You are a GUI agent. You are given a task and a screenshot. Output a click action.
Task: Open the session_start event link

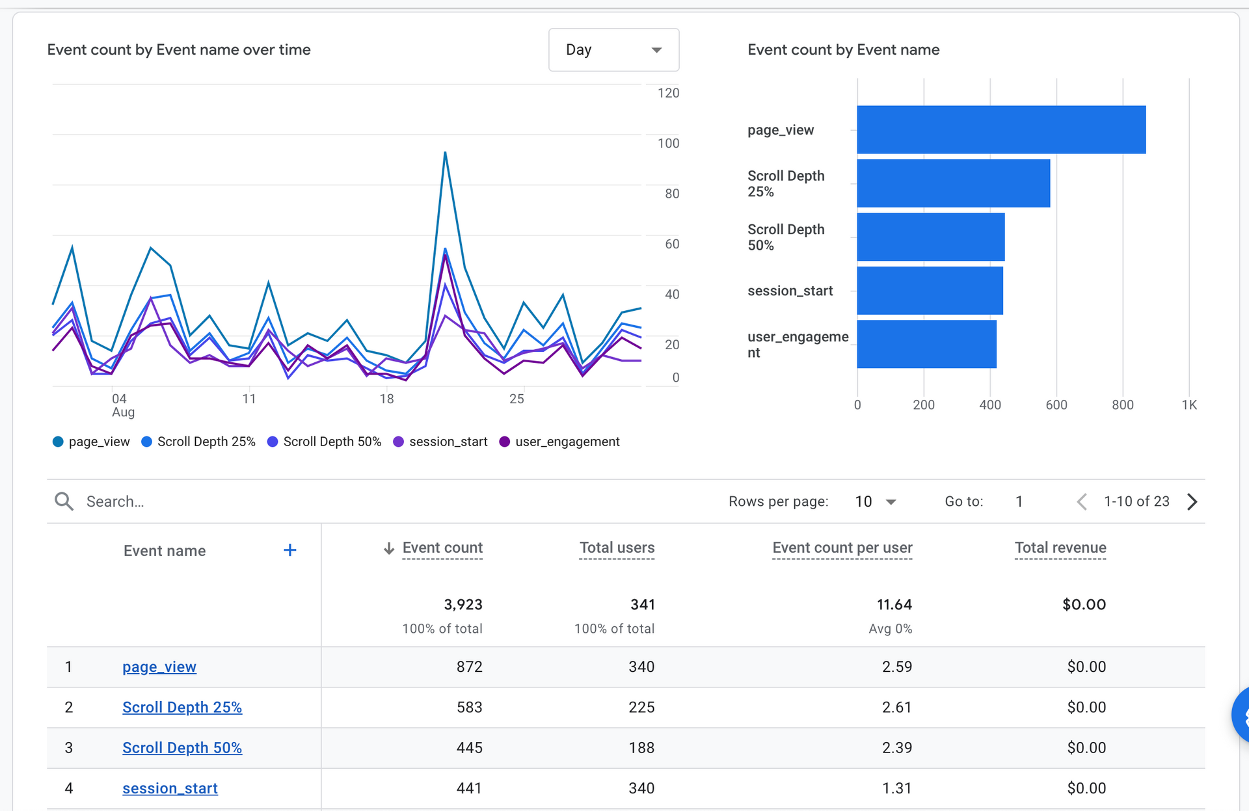(170, 788)
